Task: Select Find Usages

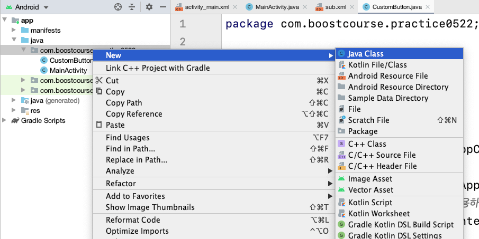Action: click(x=214, y=138)
